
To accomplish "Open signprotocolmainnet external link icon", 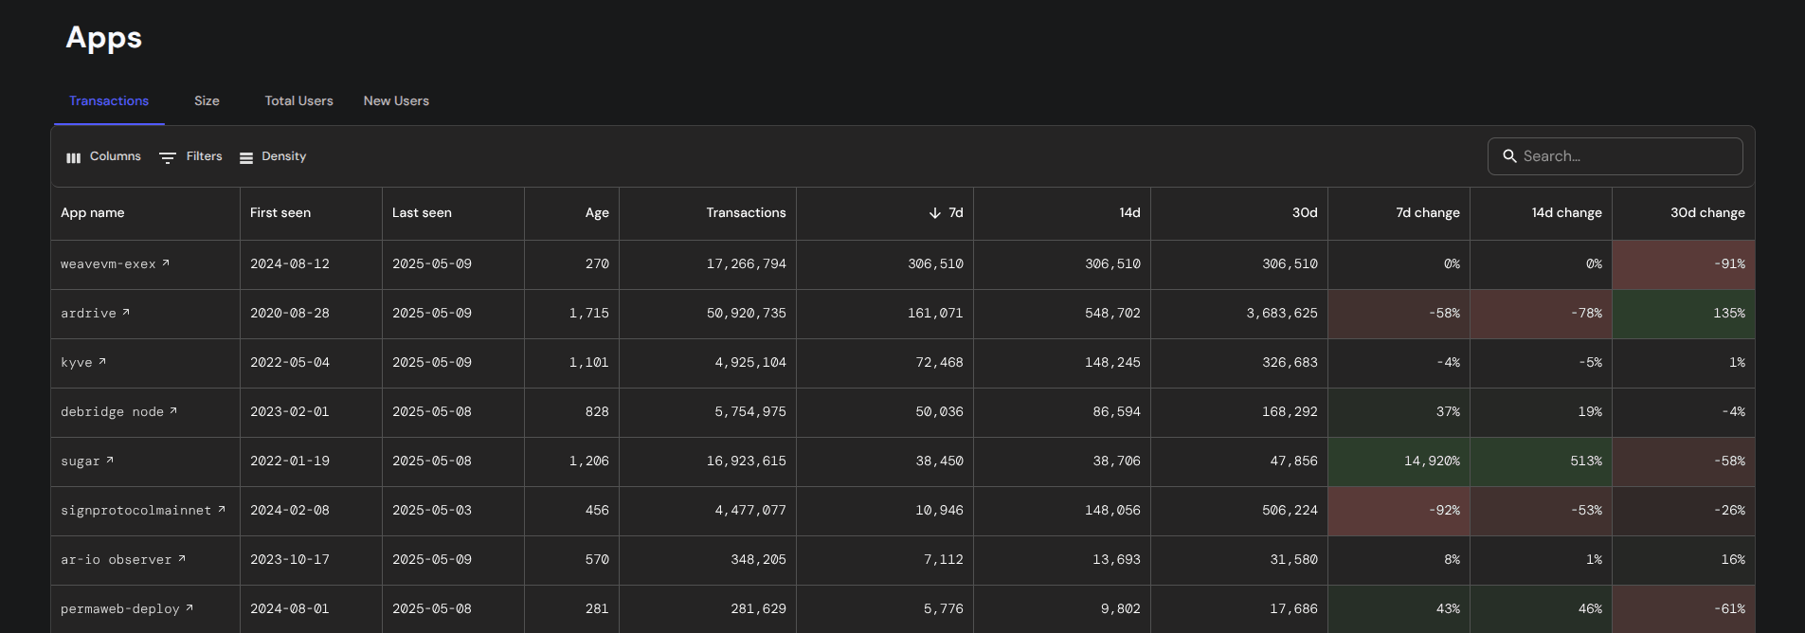I will pos(222,510).
